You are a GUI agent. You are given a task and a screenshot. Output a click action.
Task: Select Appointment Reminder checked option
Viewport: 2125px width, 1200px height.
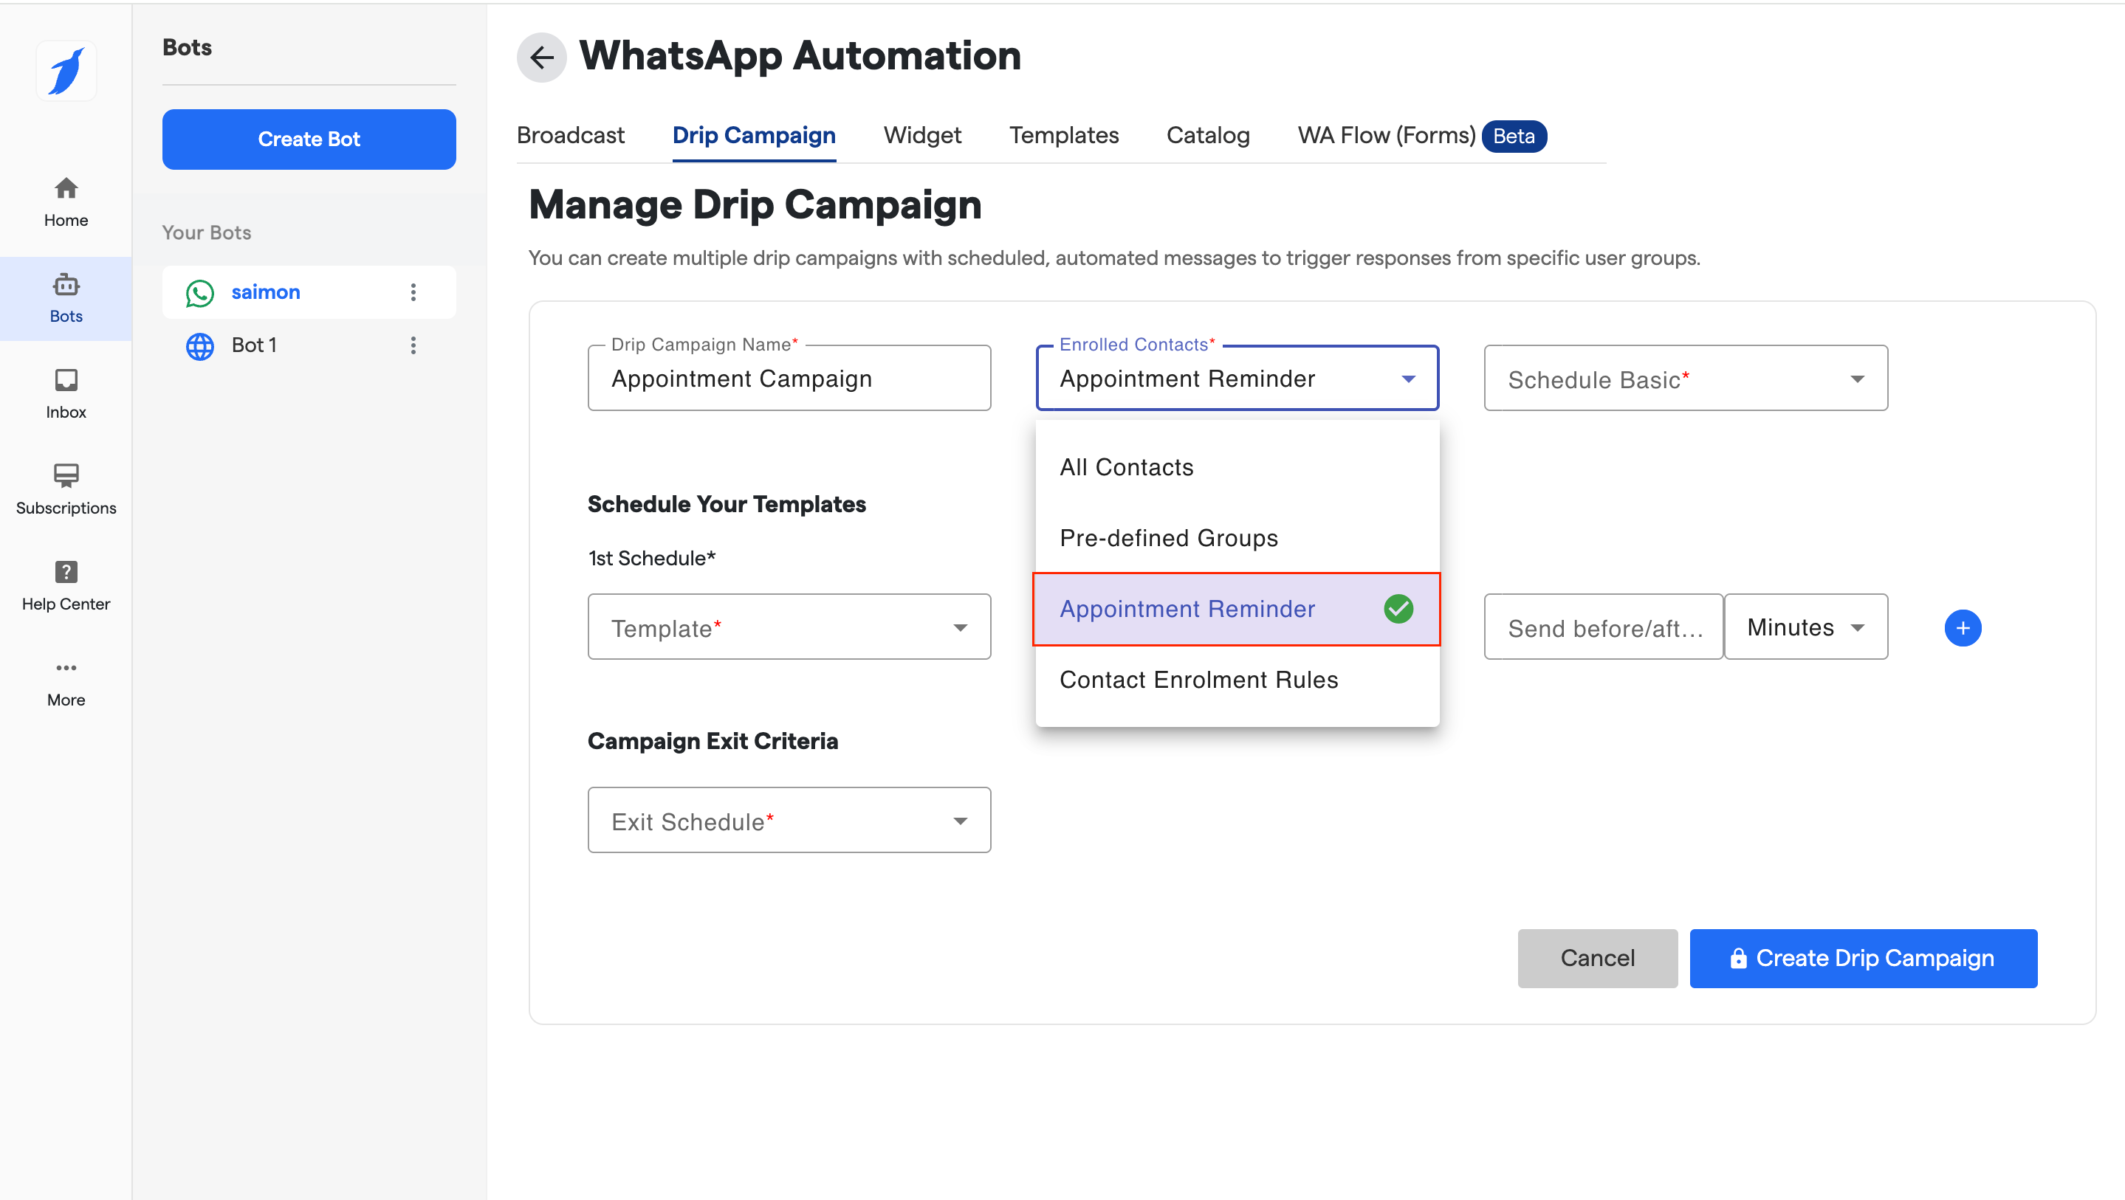(x=1236, y=609)
